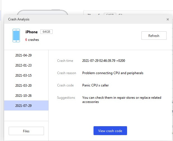Click the blue iPhone device icon

pos(16,36)
